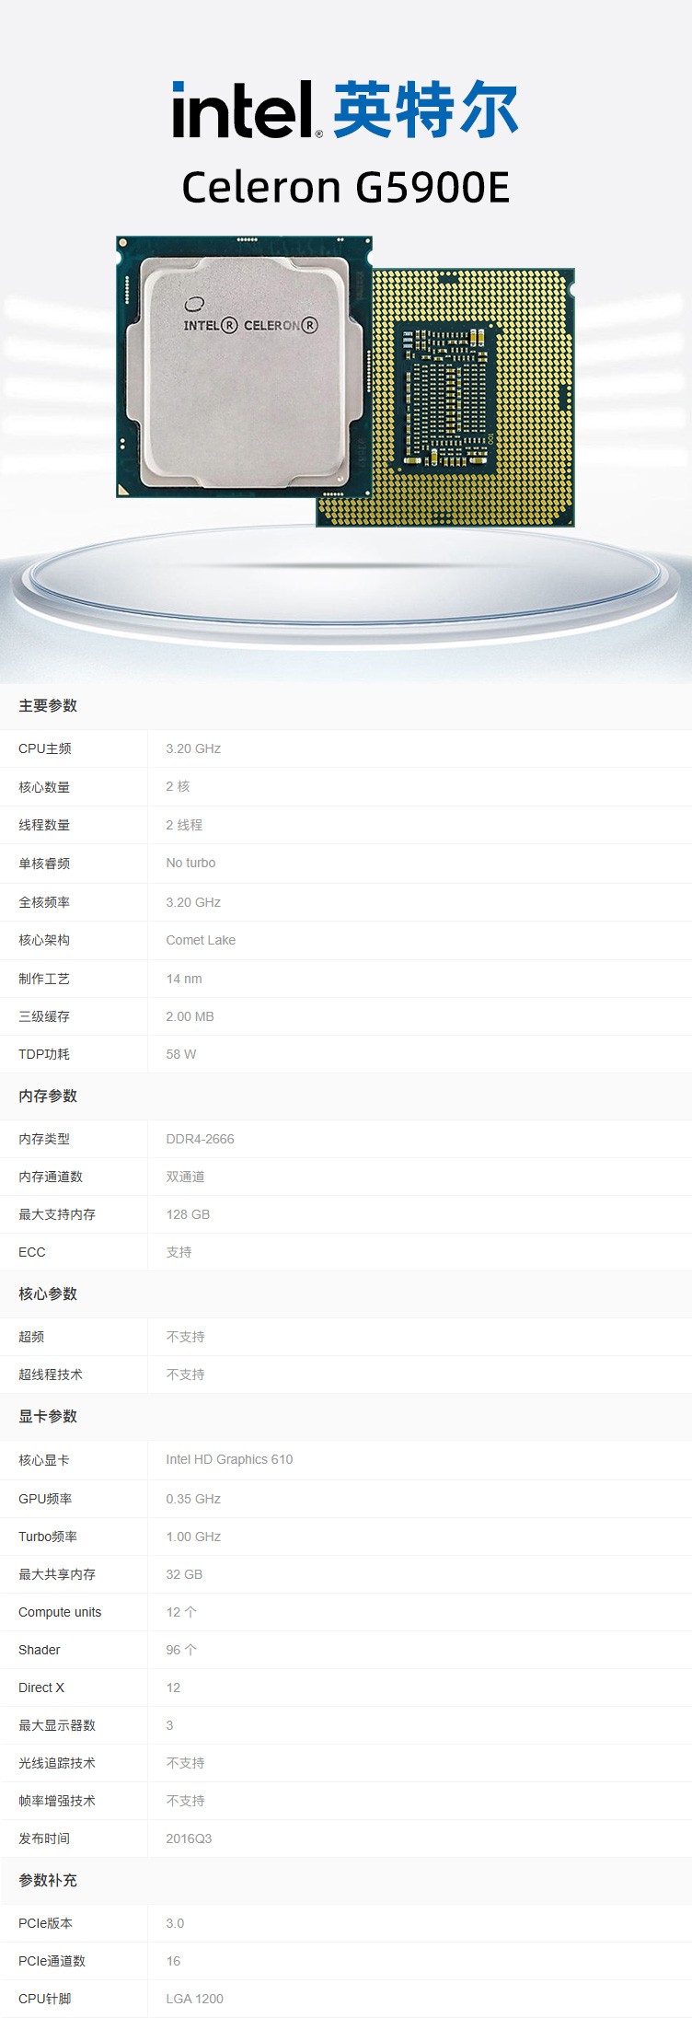The width and height of the screenshot is (692, 2018).
Task: Click the CPU front-side heatspreader image
Action: click(241, 366)
